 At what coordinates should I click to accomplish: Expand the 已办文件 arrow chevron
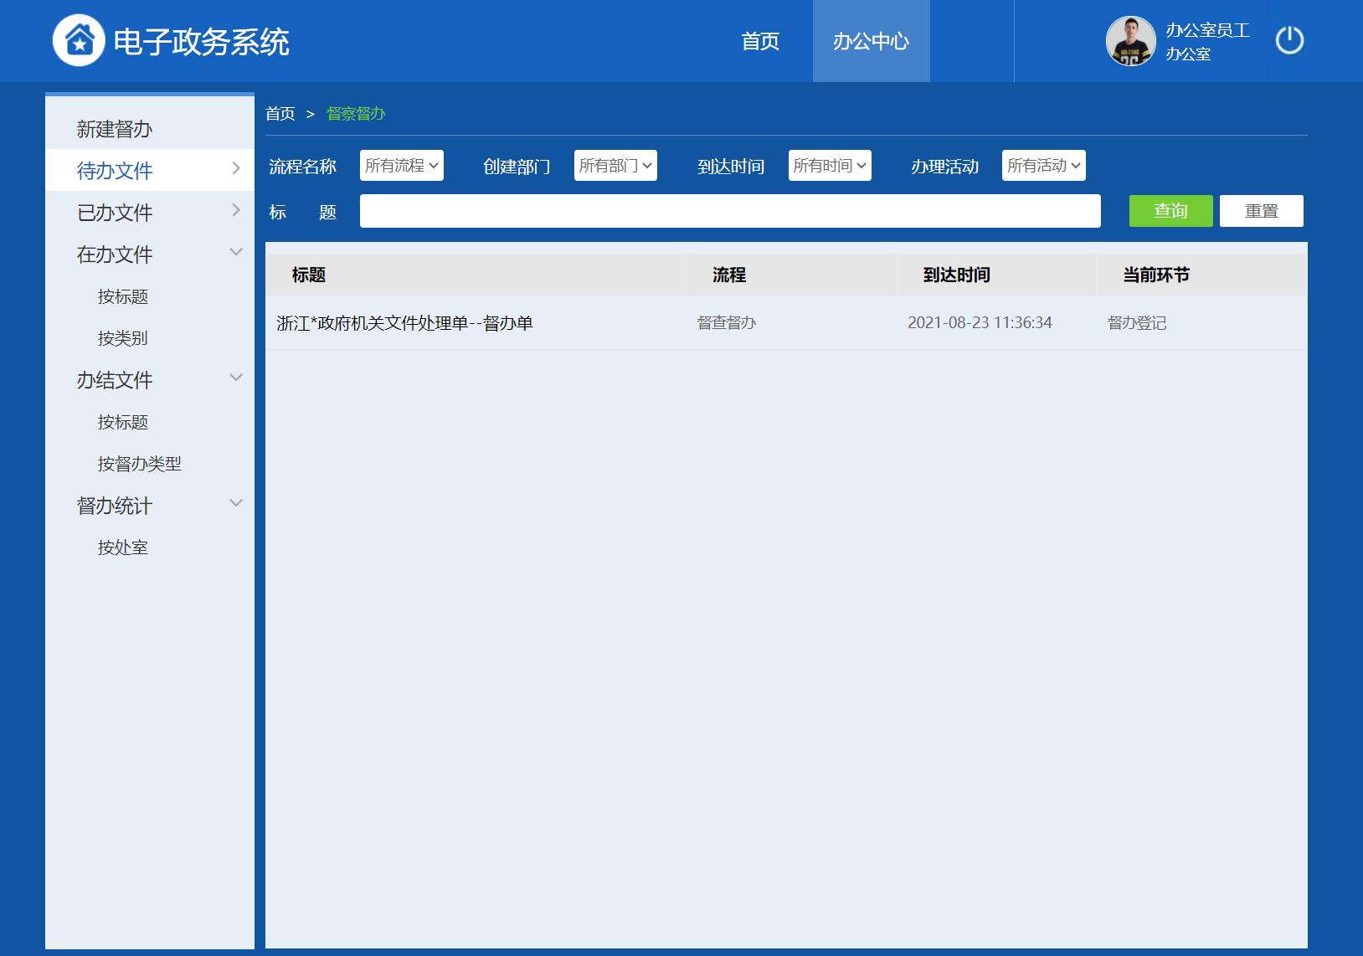click(x=236, y=210)
